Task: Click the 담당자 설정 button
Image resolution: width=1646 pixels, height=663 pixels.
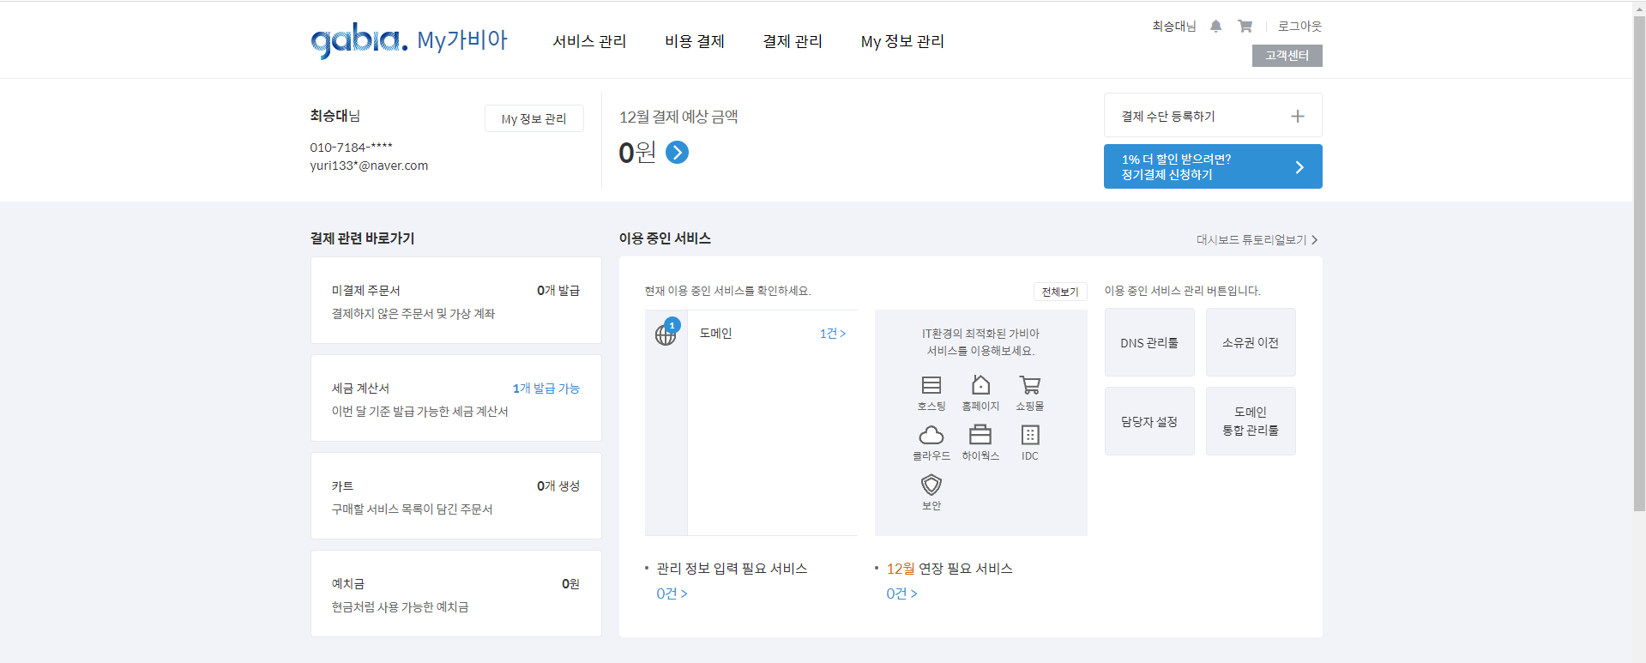Action: click(x=1149, y=421)
